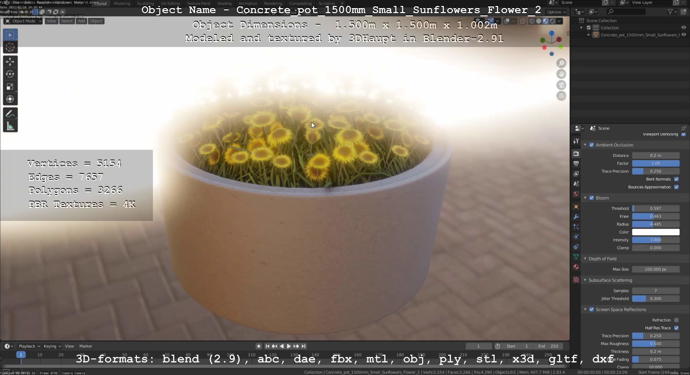This screenshot has height=375, width=690.
Task: Collapse the Bloom panel
Action: (x=585, y=198)
